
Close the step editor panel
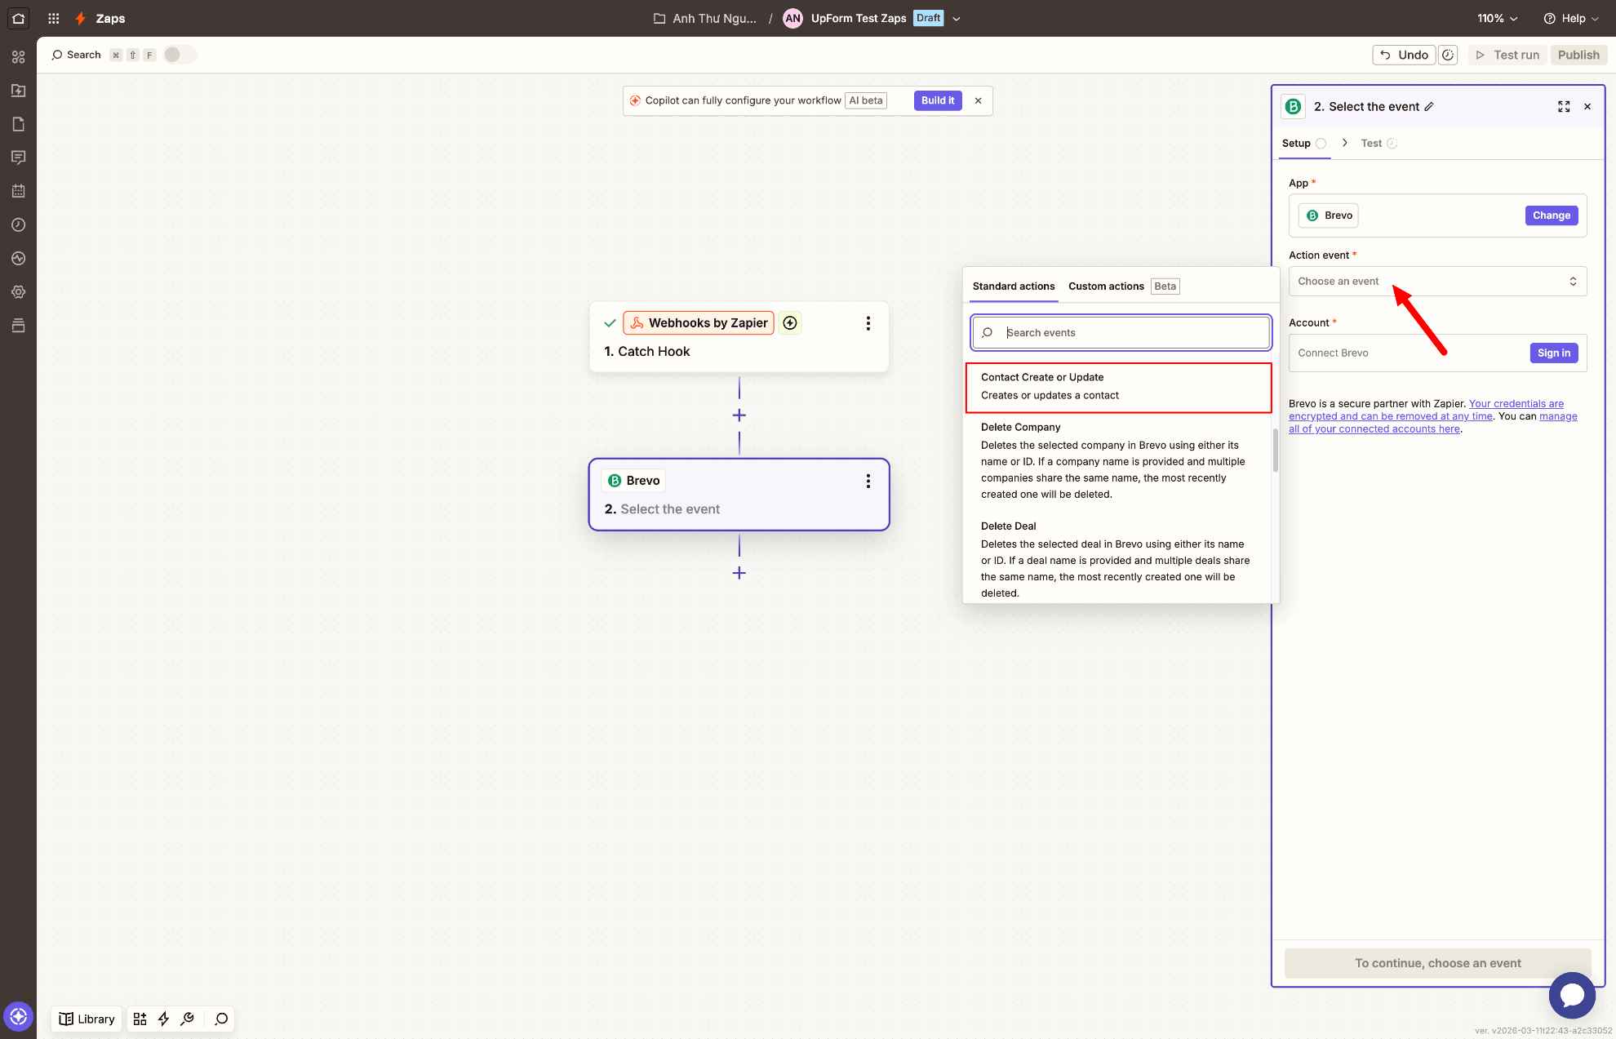click(x=1587, y=107)
